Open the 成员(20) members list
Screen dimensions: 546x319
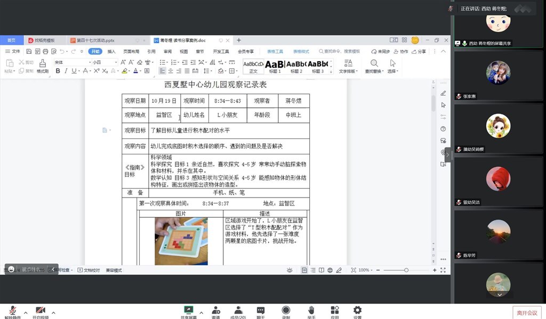(x=238, y=312)
